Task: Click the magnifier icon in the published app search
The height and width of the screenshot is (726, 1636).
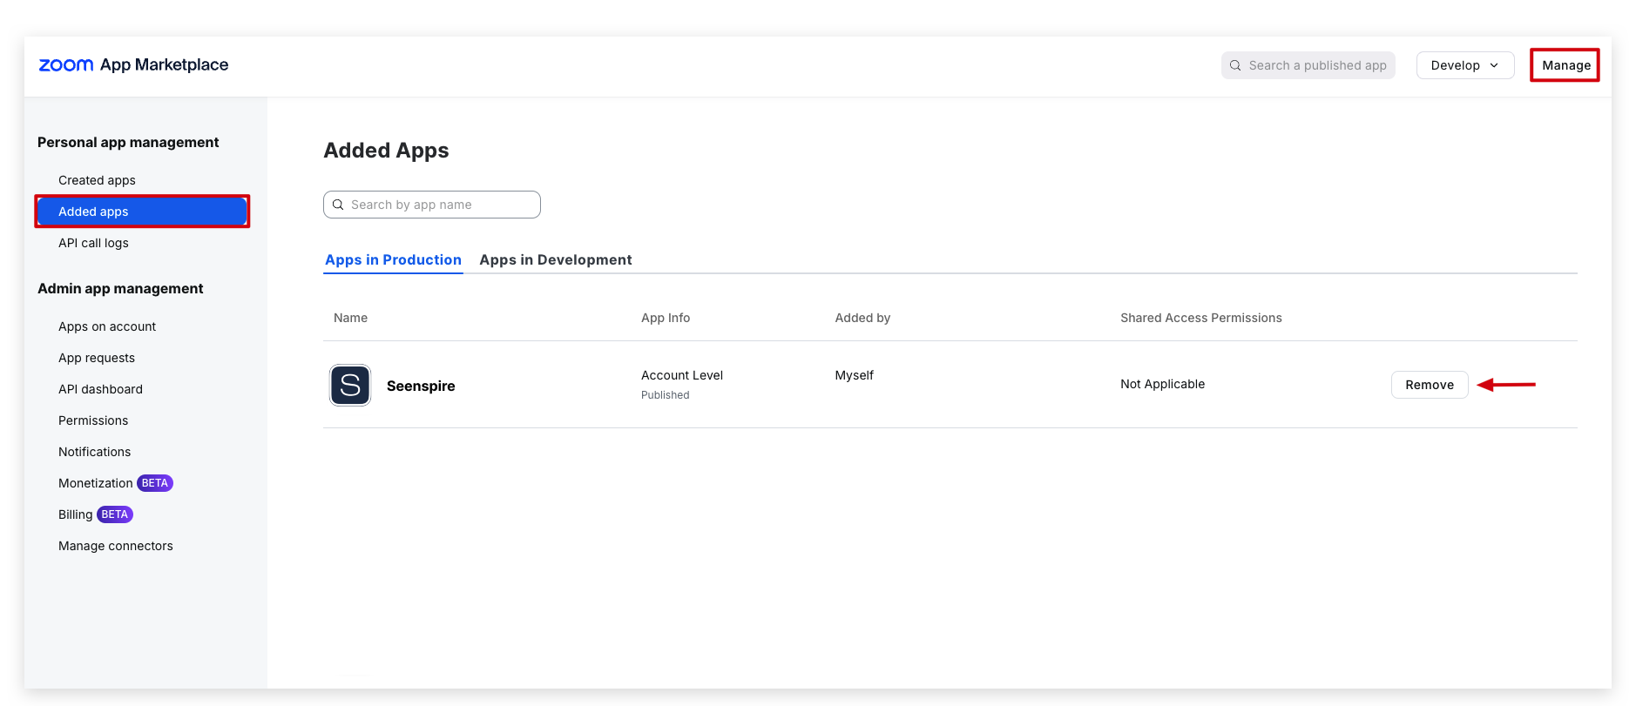Action: pos(1235,65)
